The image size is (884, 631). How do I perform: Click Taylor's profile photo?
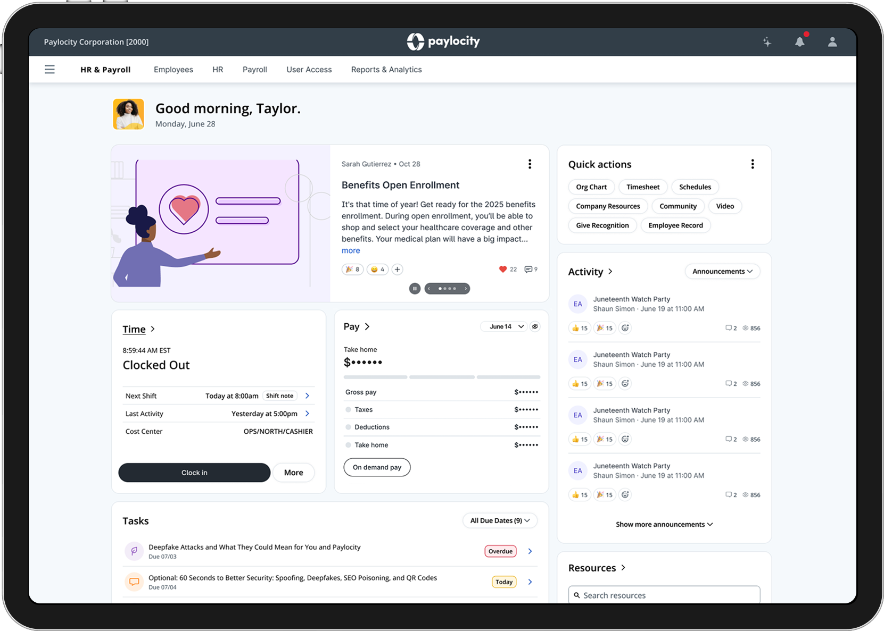click(x=128, y=114)
